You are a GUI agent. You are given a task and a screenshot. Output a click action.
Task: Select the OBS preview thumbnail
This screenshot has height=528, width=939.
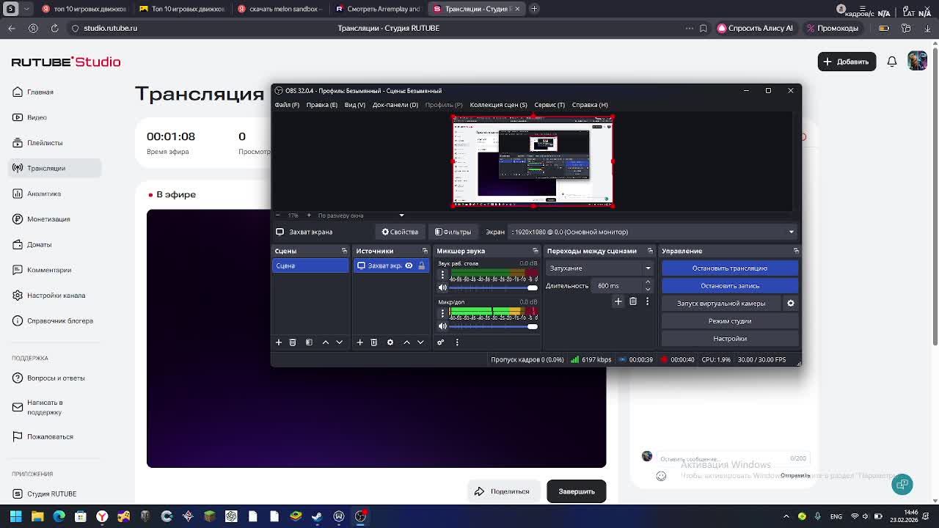[x=533, y=161]
